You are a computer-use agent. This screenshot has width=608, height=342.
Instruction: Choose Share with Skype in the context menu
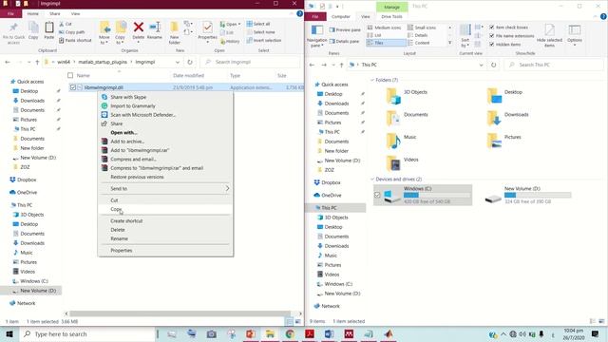click(x=165, y=97)
